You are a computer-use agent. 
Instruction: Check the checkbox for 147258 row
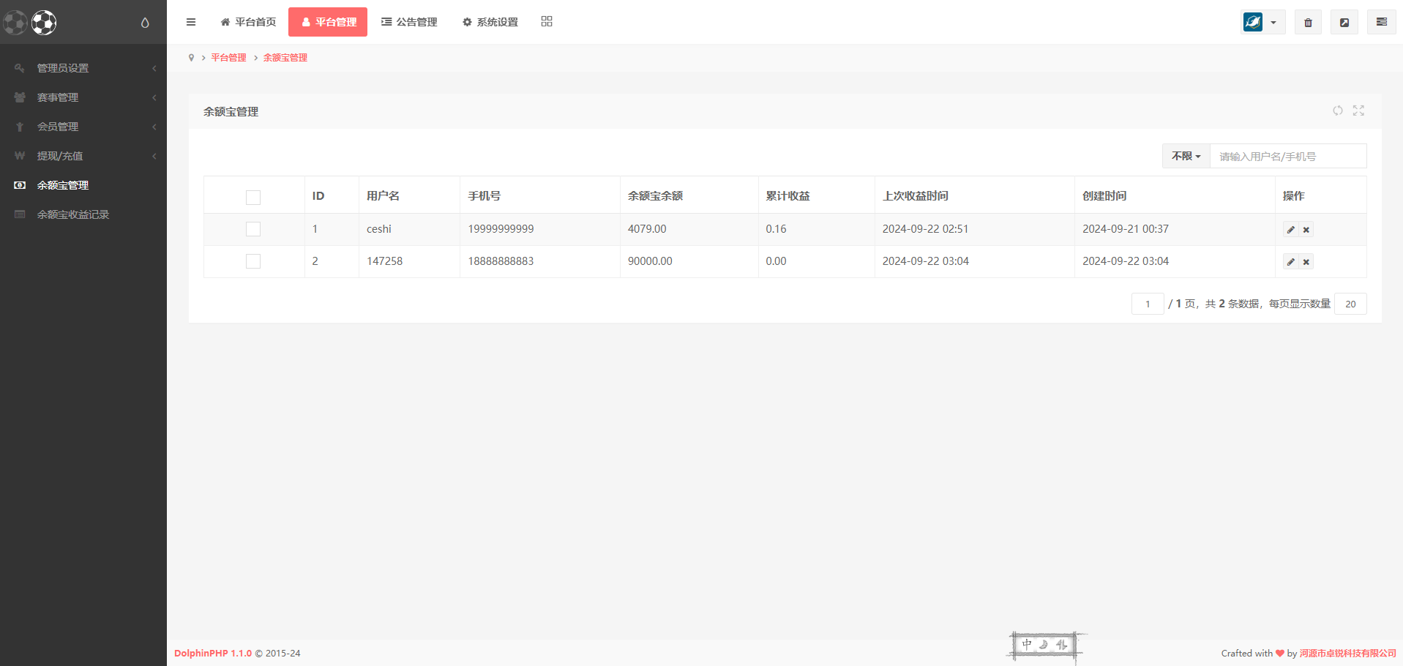253,261
